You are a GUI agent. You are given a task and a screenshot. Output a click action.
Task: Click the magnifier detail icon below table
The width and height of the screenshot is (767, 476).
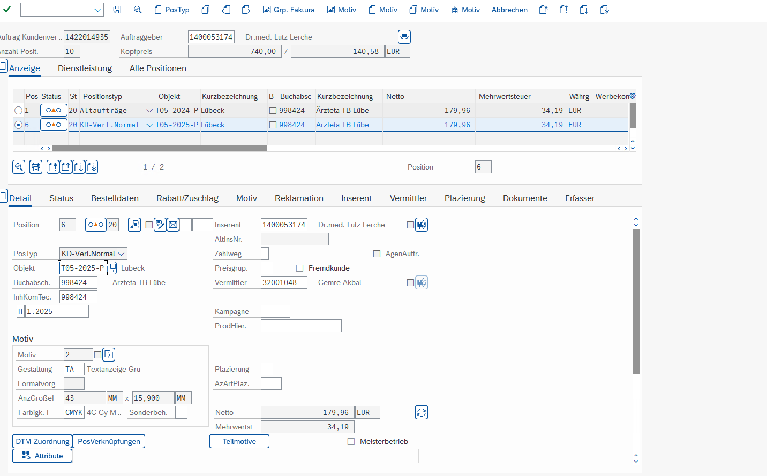pyautogui.click(x=19, y=167)
